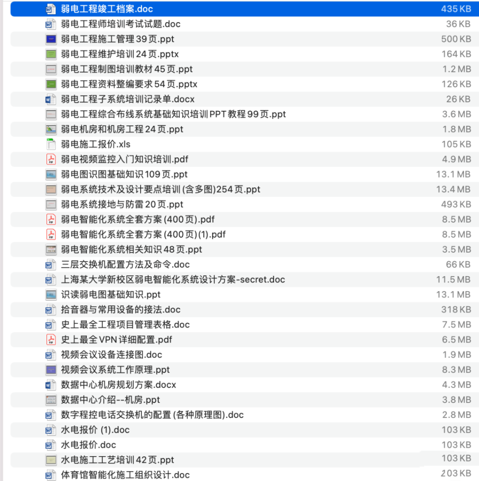Click the Word icon for 水电施工工艺培训42页.ppt

(50, 460)
